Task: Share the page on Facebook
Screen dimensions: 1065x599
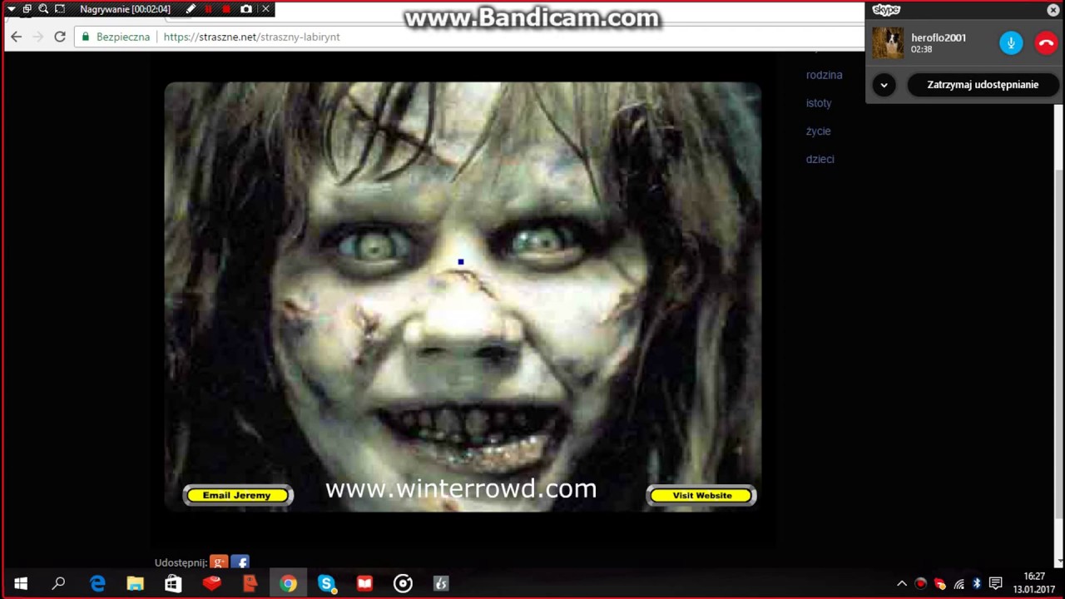Action: point(240,562)
